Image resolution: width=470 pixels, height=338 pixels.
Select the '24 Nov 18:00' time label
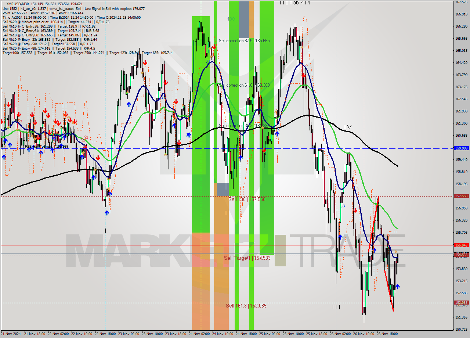246,334
